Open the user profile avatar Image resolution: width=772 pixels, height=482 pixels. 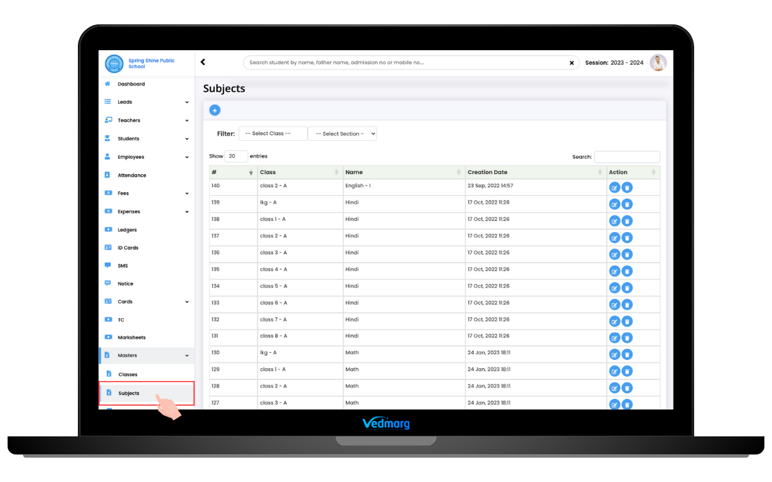point(657,62)
